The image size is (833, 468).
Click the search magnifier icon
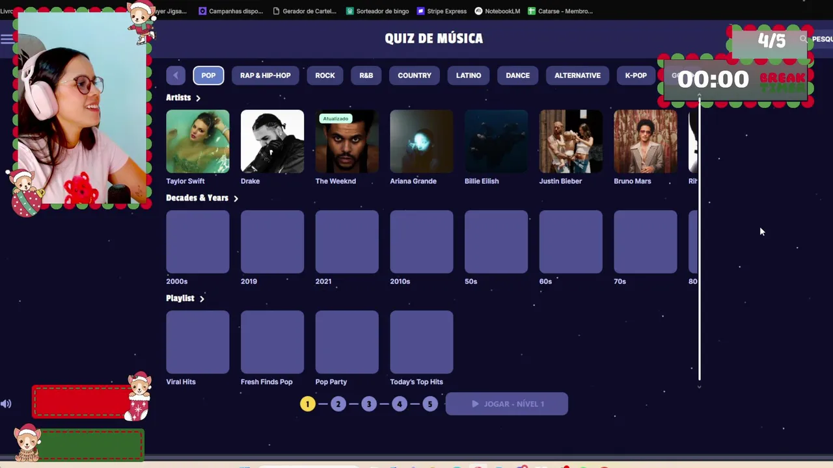[x=803, y=39]
